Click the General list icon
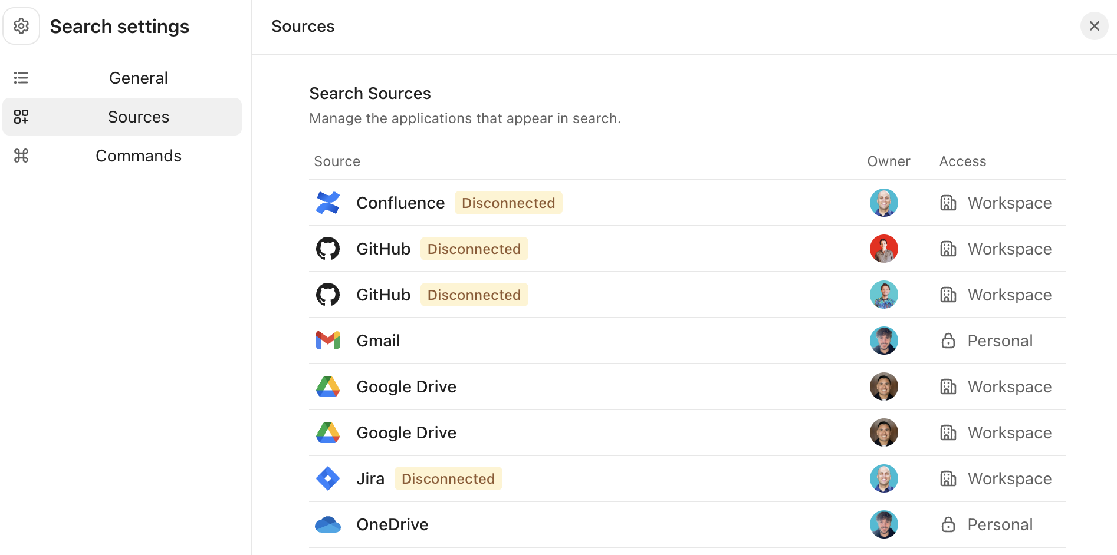 click(x=21, y=78)
